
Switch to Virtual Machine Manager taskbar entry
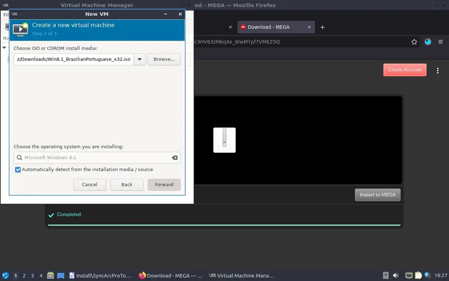(x=241, y=276)
